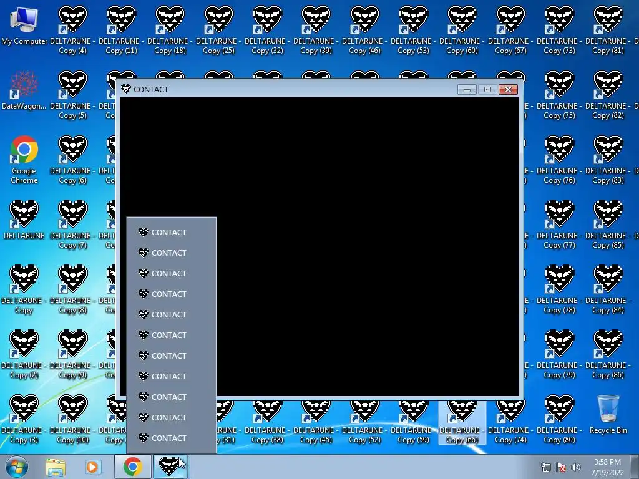Select DELTARUNE - Copy (73) shortcut

click(x=559, y=30)
